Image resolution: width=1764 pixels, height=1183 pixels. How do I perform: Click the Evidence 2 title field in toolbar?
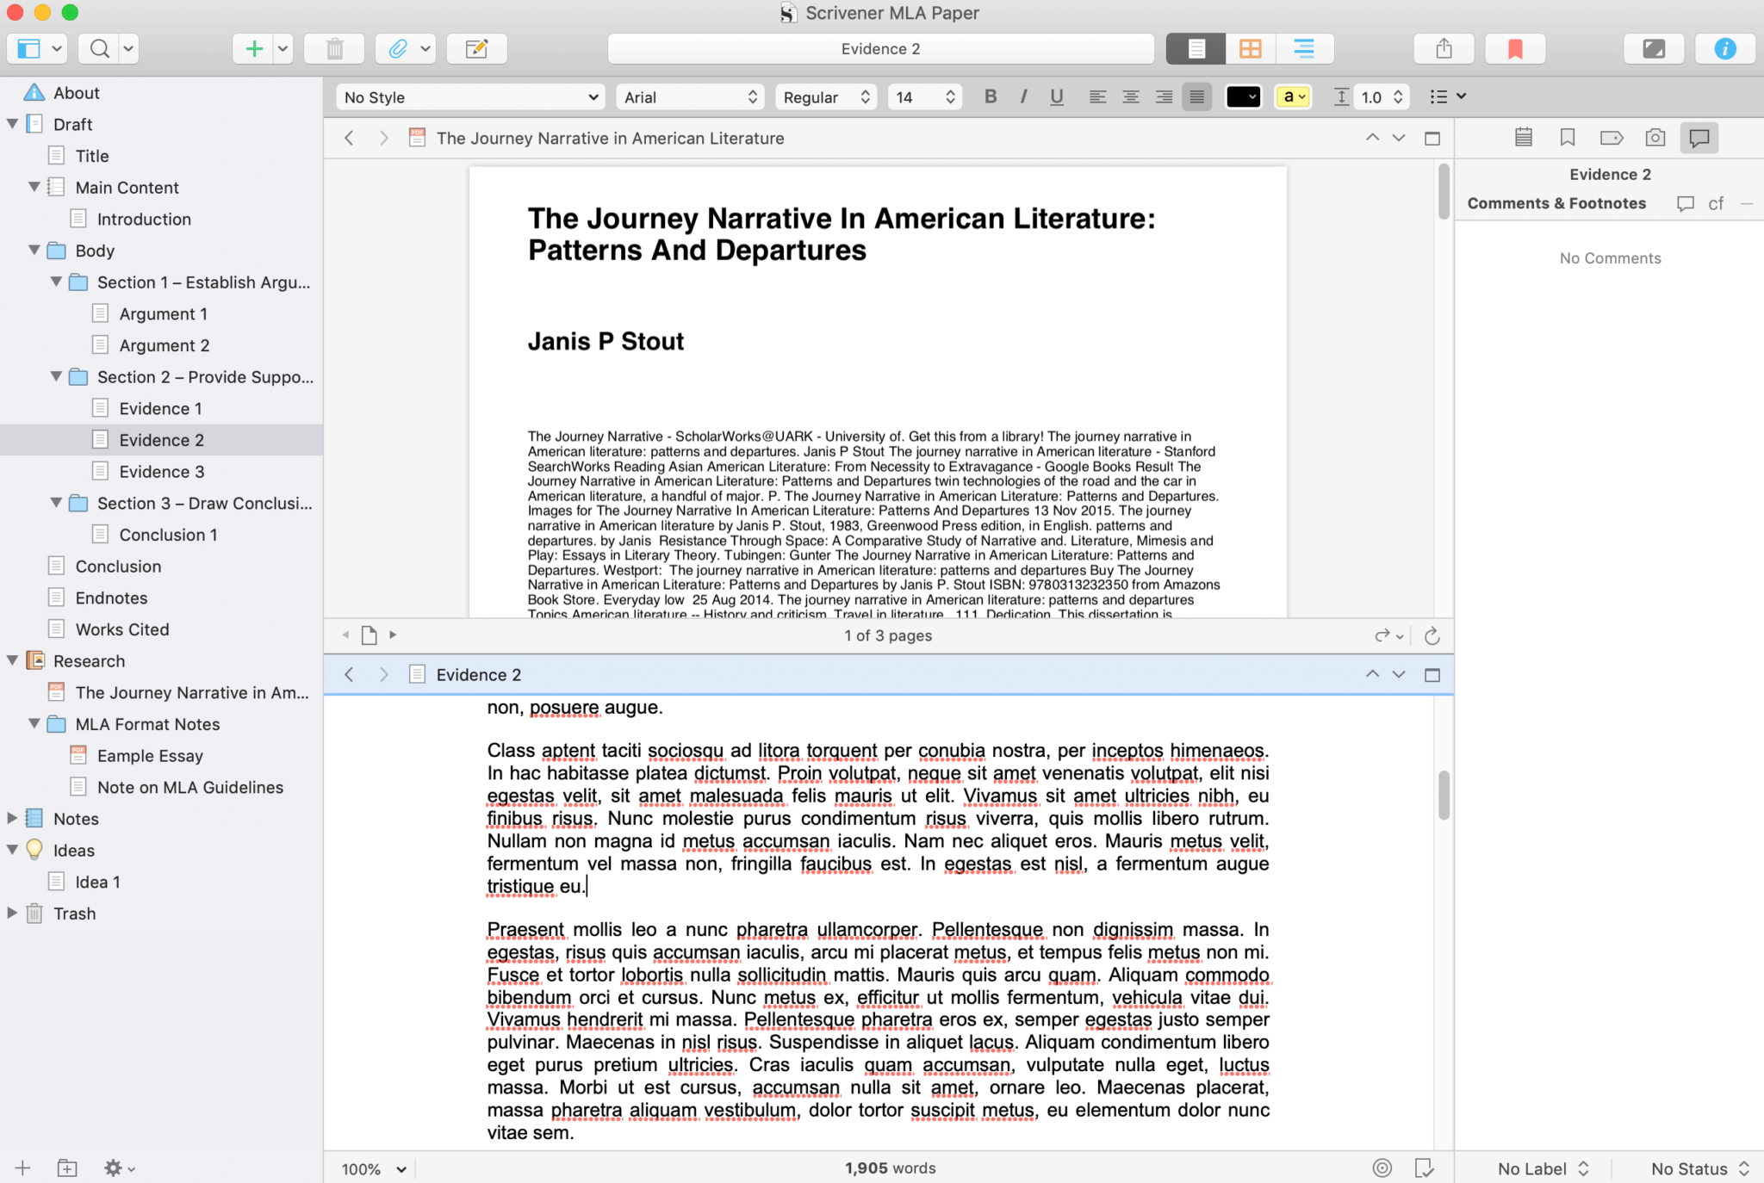[x=880, y=48]
